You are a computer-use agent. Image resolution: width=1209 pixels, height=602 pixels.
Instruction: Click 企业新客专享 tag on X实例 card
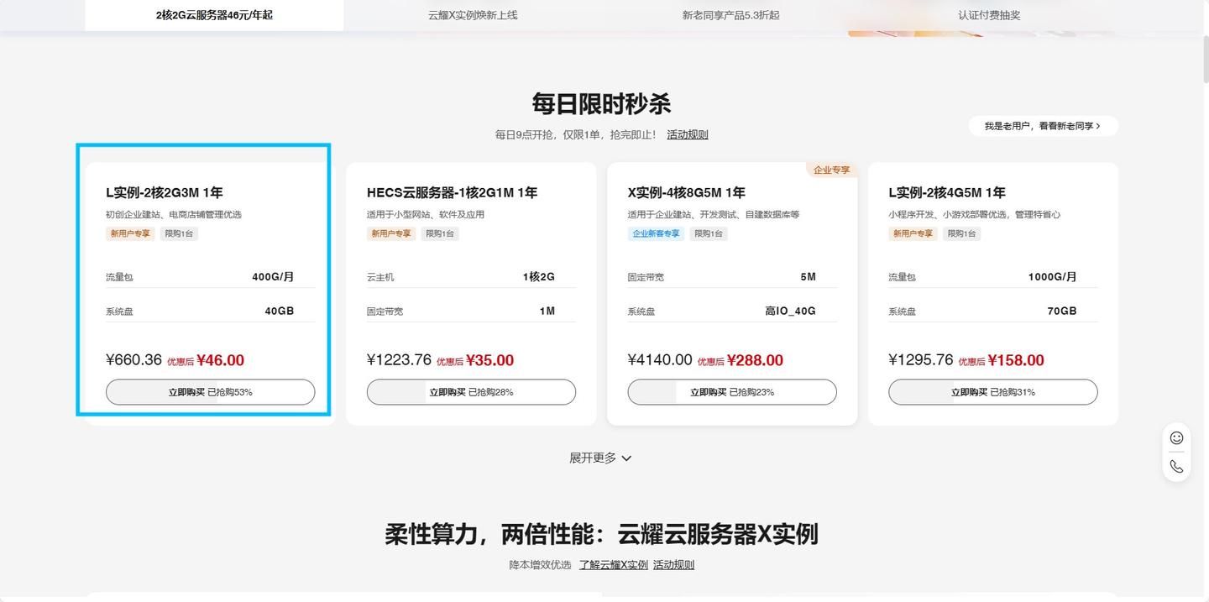pyautogui.click(x=657, y=233)
